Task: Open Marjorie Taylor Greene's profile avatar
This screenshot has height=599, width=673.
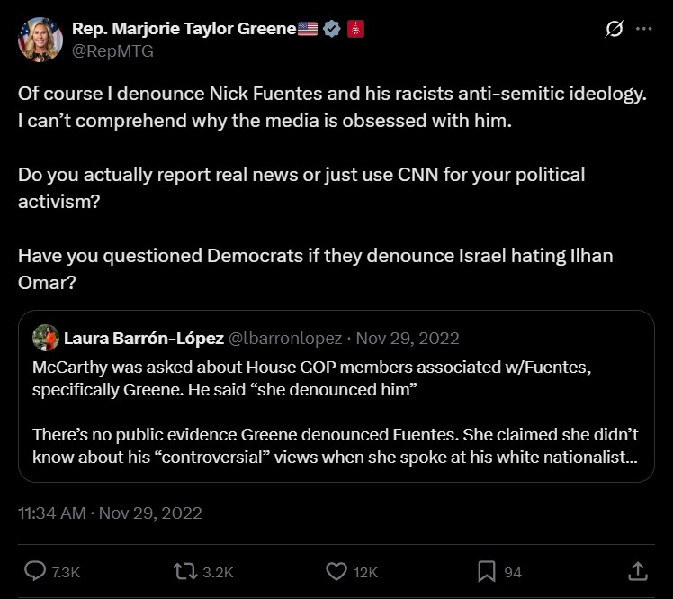Action: click(x=40, y=39)
